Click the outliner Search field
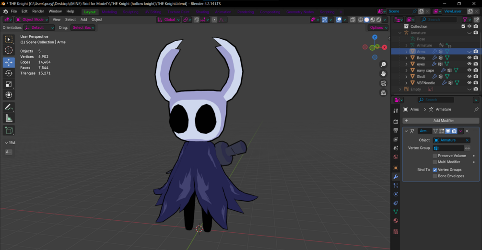 (x=438, y=20)
